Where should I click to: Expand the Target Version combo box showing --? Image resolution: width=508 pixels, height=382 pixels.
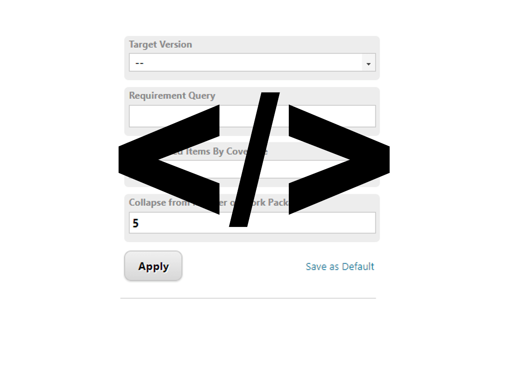tap(252, 63)
